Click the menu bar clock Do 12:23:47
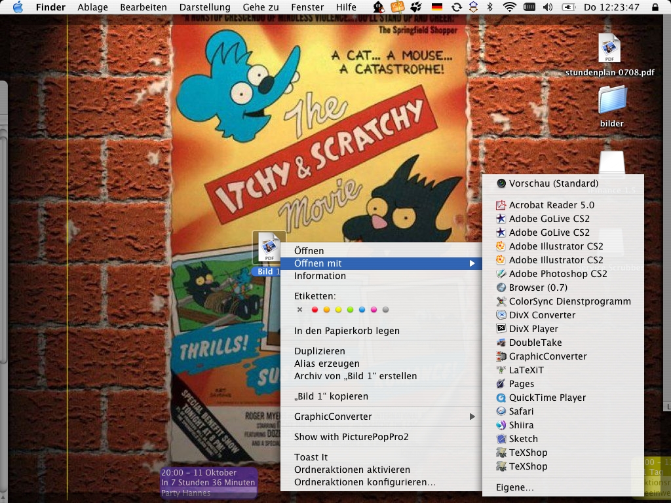Screen dimensions: 671x503 coord(611,7)
